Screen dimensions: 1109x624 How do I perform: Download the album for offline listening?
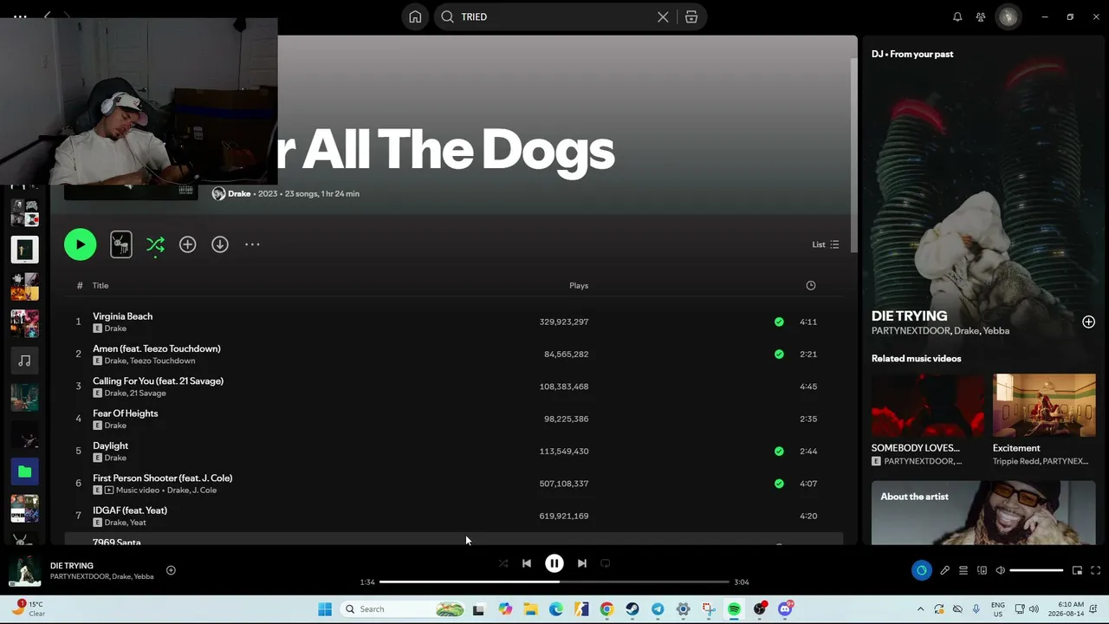(x=220, y=244)
